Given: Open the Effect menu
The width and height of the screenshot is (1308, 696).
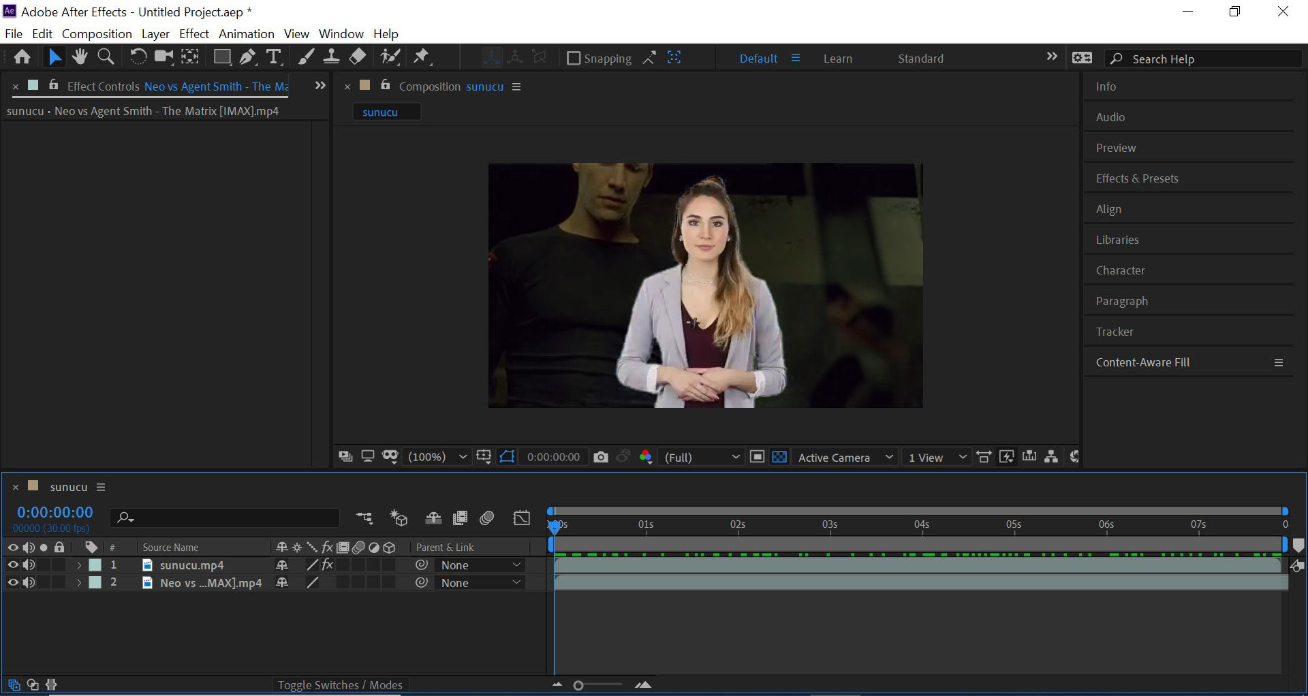Looking at the screenshot, I should click(x=194, y=33).
